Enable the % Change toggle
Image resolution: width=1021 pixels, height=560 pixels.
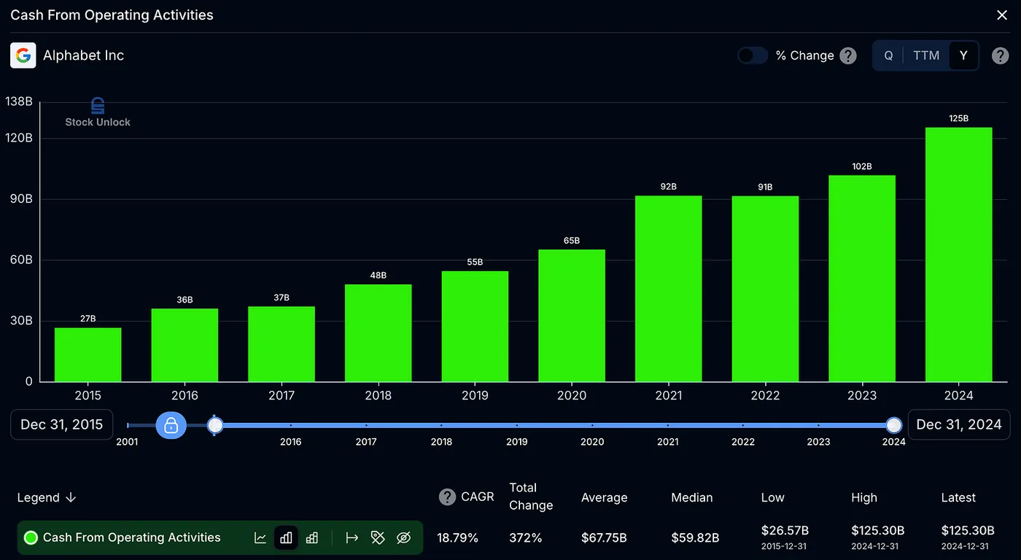click(x=752, y=55)
